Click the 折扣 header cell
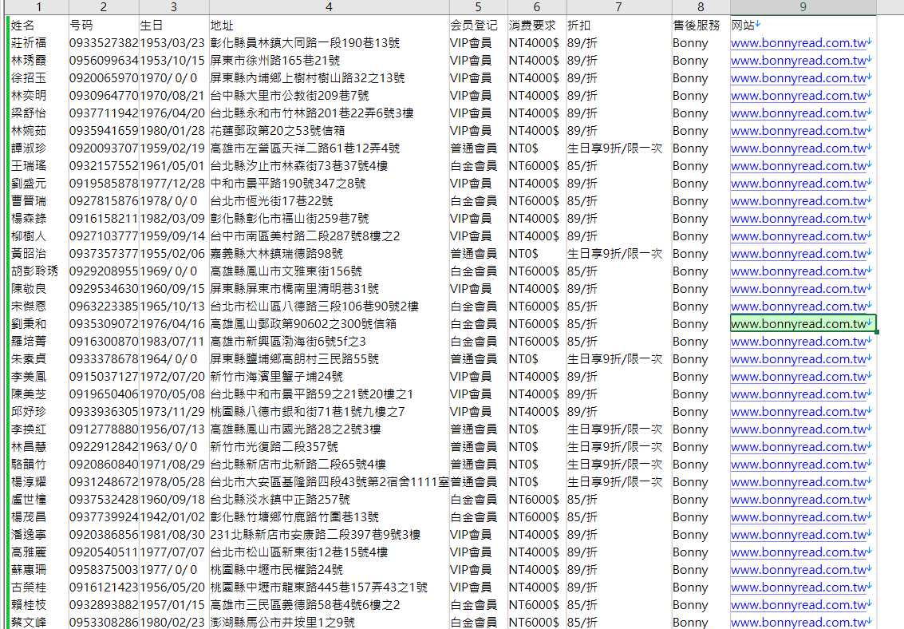The image size is (904, 629). click(x=619, y=26)
